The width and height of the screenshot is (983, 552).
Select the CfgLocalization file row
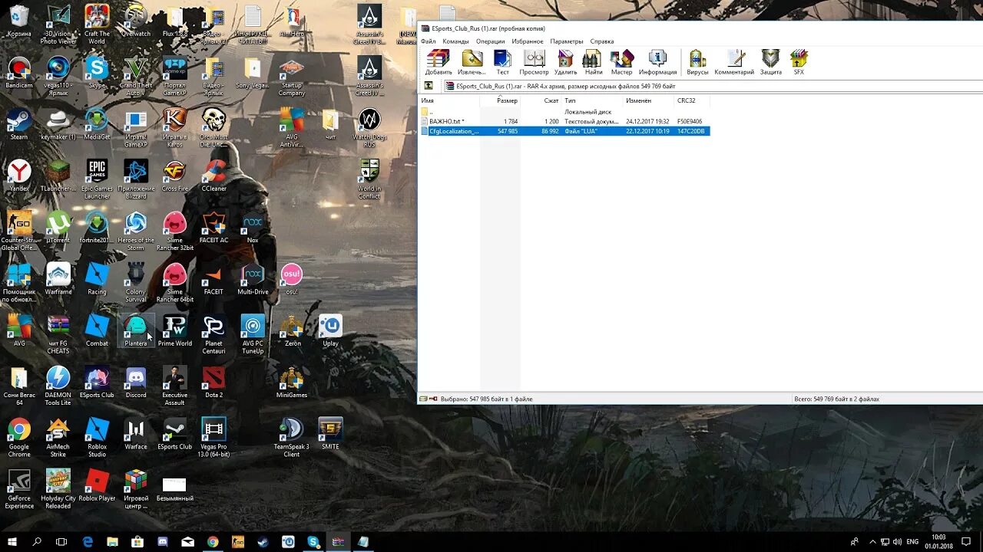pyautogui.click(x=564, y=131)
